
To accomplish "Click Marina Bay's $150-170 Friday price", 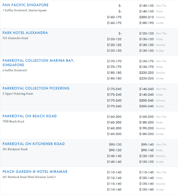I will click(146, 67).
